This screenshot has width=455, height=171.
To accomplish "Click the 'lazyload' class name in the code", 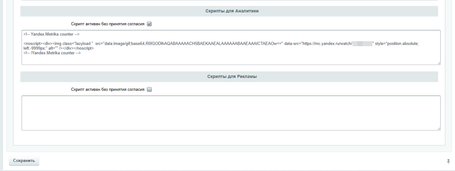I will [84, 44].
